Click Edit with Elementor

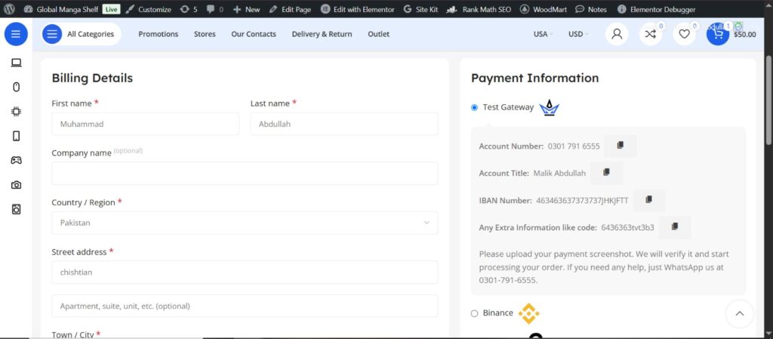tap(357, 9)
